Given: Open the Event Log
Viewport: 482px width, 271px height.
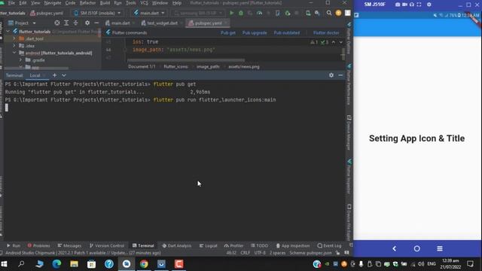Looking at the screenshot, I should 330,245.
